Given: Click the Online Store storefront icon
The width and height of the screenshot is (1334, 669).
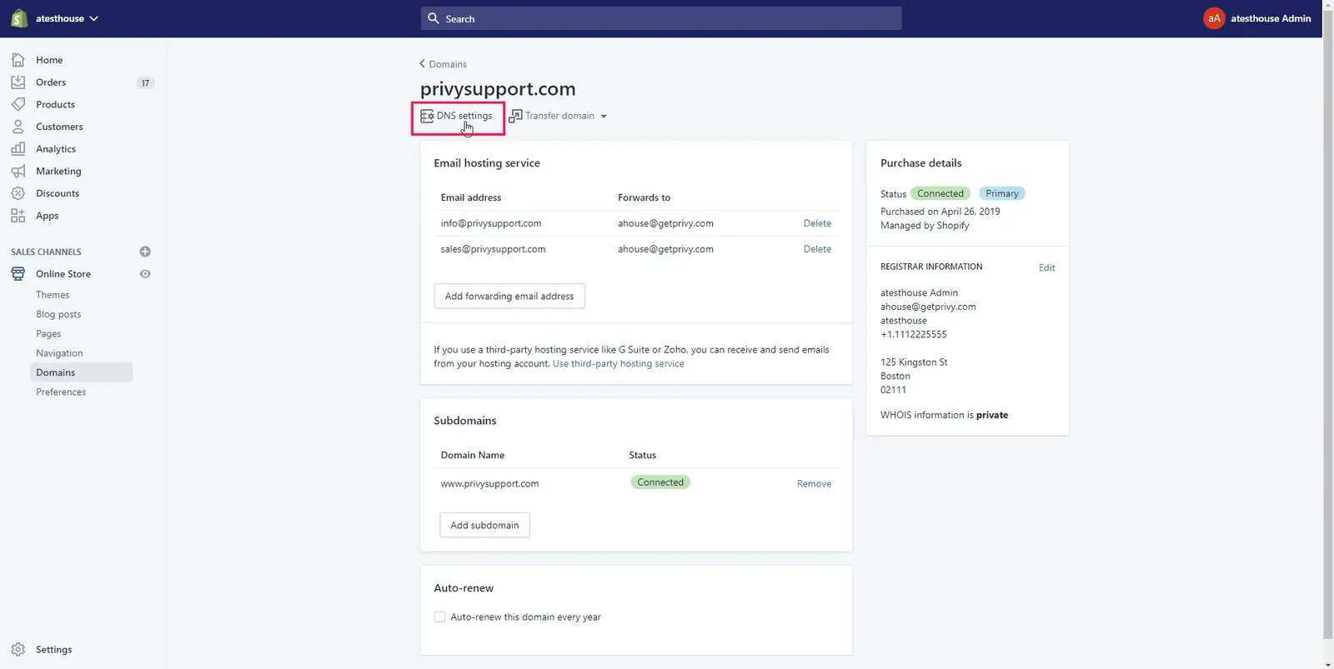Looking at the screenshot, I should click(x=18, y=274).
